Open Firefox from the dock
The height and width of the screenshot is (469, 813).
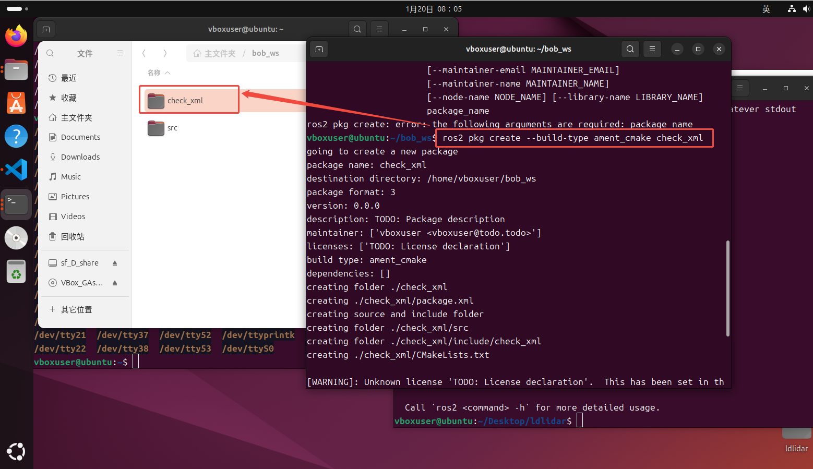pos(16,36)
